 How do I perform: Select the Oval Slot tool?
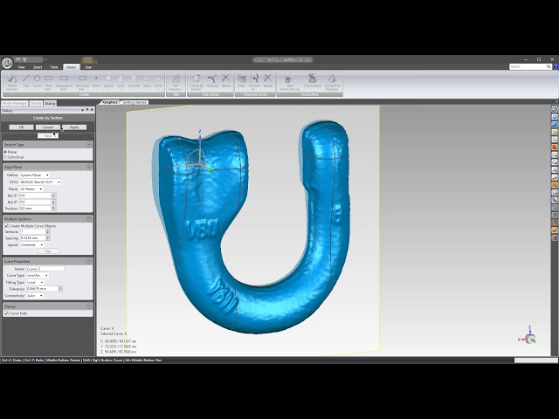(x=48, y=83)
